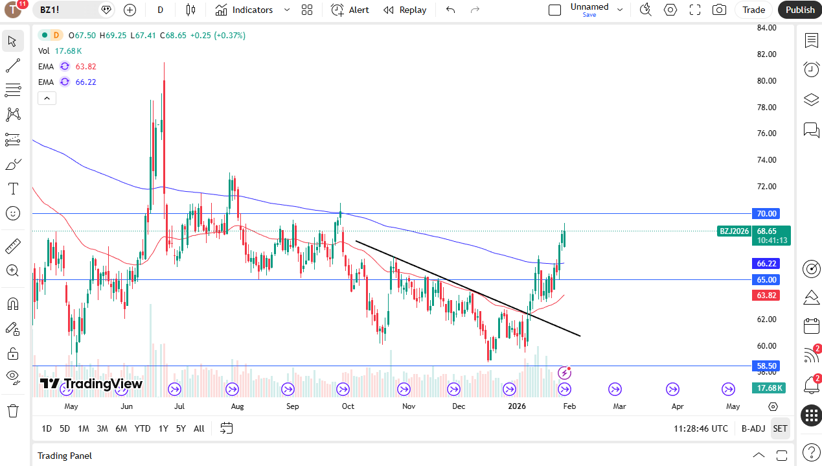Take a chart snapshot with camera
The image size is (822, 466).
tap(719, 10)
